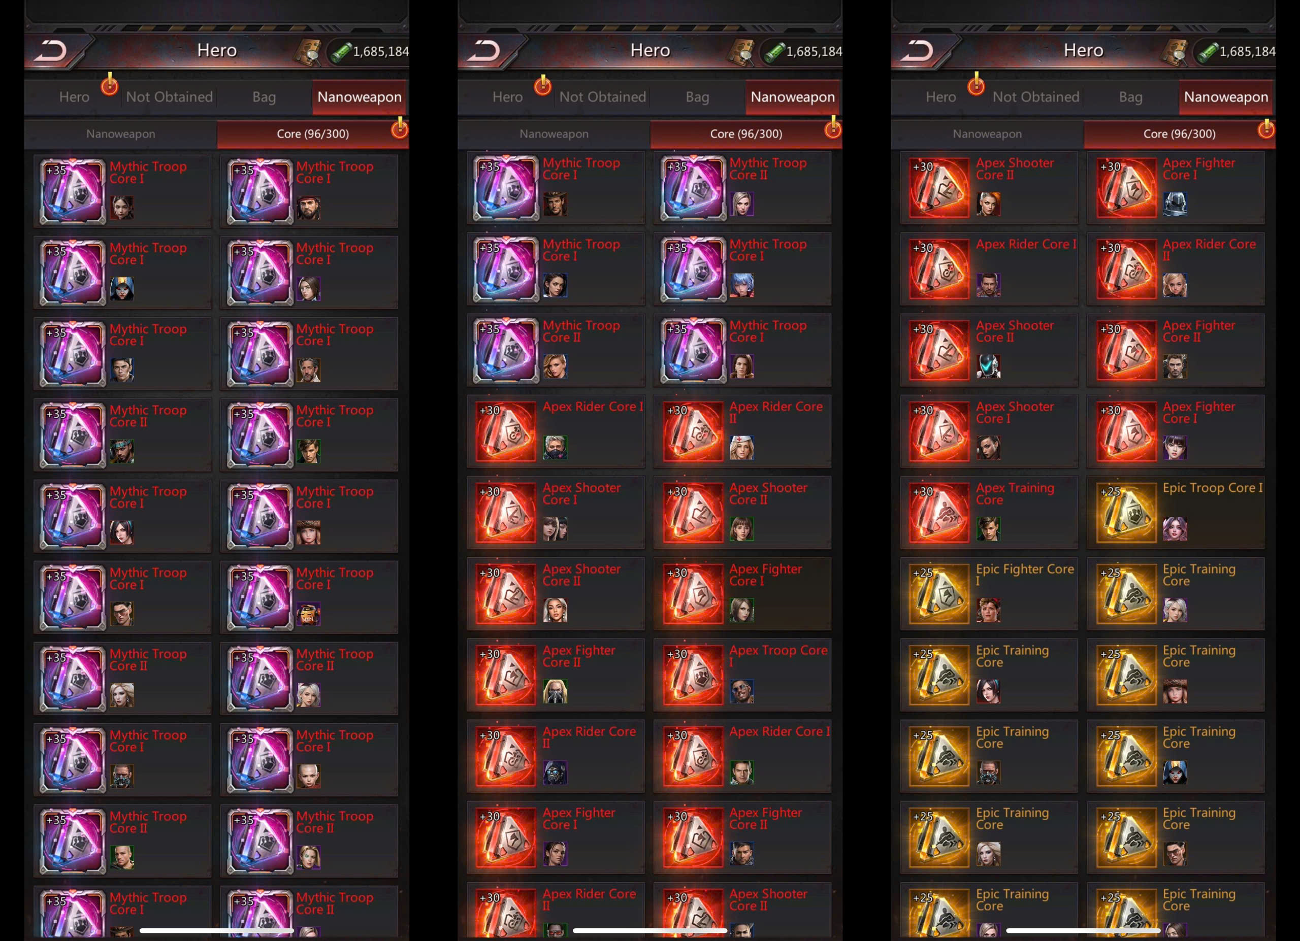The width and height of the screenshot is (1300, 941).
Task: Tap the silver-helmet hero beside Apex Fighter Core I
Action: 1175,204
